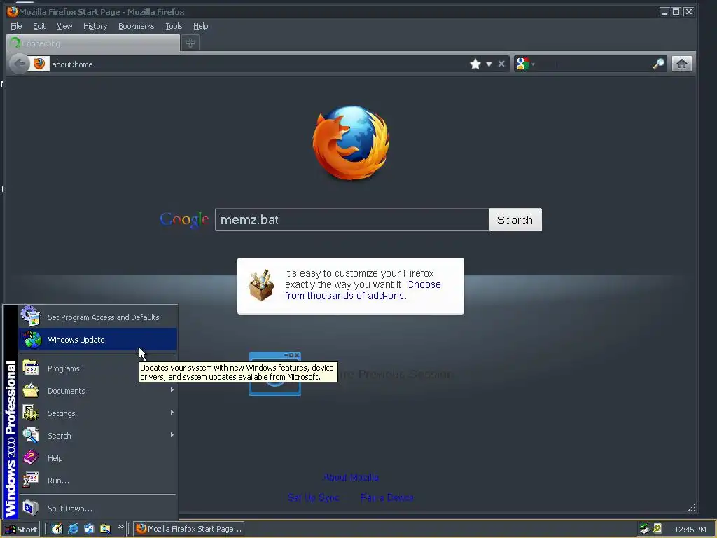Launch Internet Explorer from quick launch
This screenshot has width=717, height=538.
tap(73, 529)
